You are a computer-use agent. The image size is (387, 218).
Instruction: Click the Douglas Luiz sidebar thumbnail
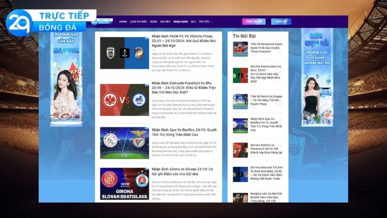pyautogui.click(x=240, y=198)
